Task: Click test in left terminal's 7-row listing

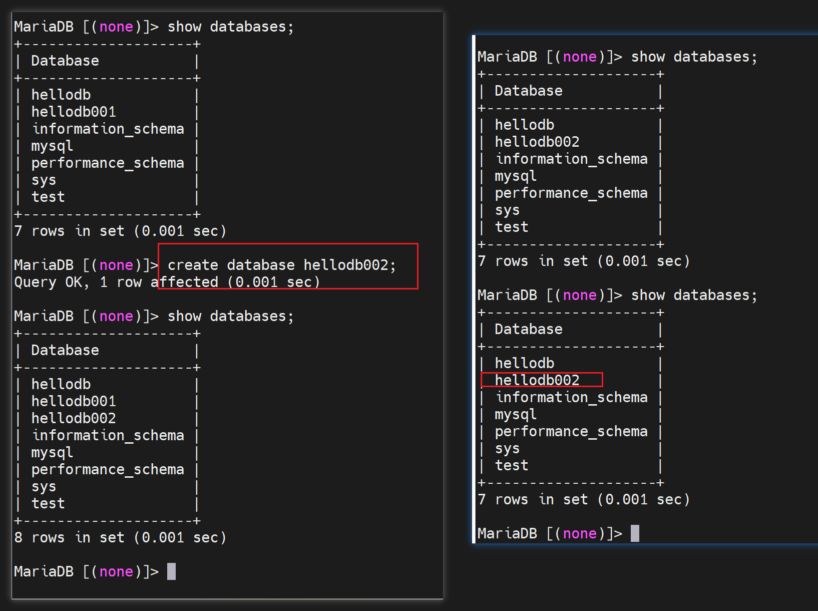Action: (48, 197)
